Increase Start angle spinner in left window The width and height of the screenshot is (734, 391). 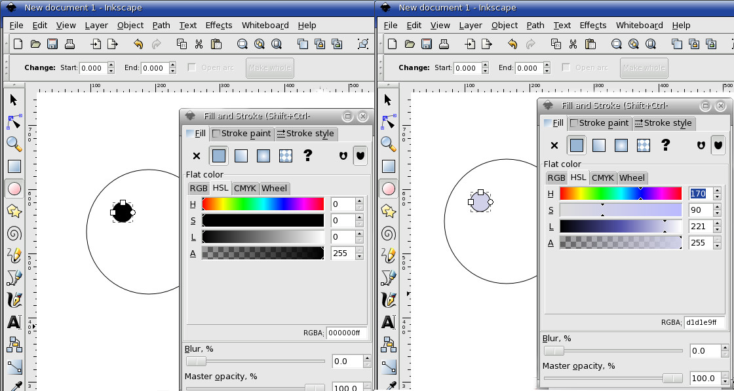[111, 65]
